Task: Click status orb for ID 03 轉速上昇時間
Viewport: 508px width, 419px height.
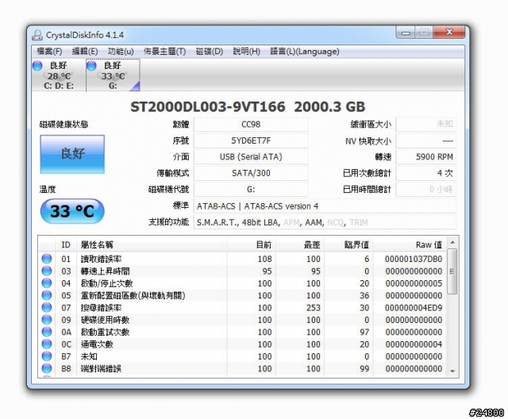Action: (x=47, y=271)
